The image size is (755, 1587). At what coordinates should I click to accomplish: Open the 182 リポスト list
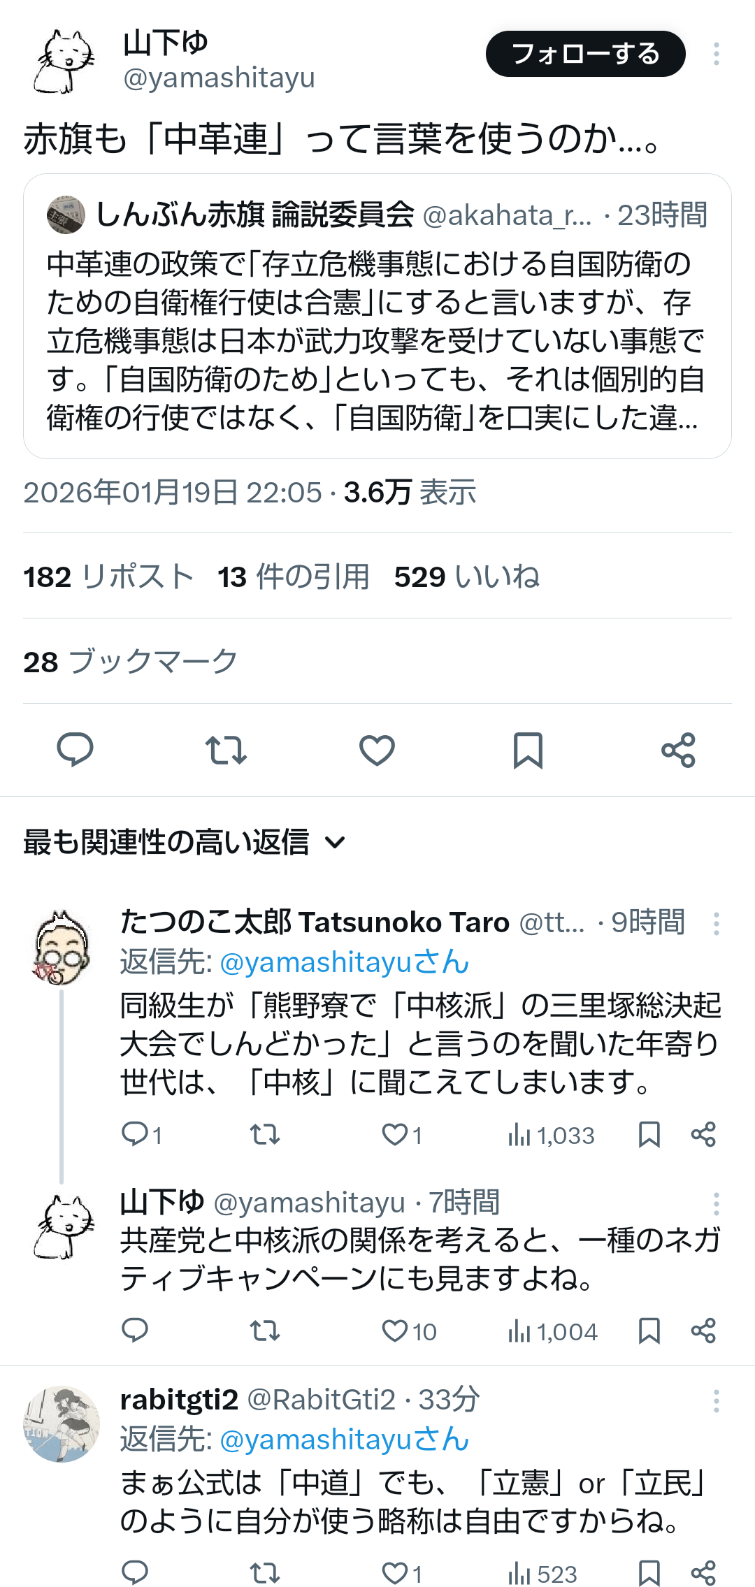(108, 577)
